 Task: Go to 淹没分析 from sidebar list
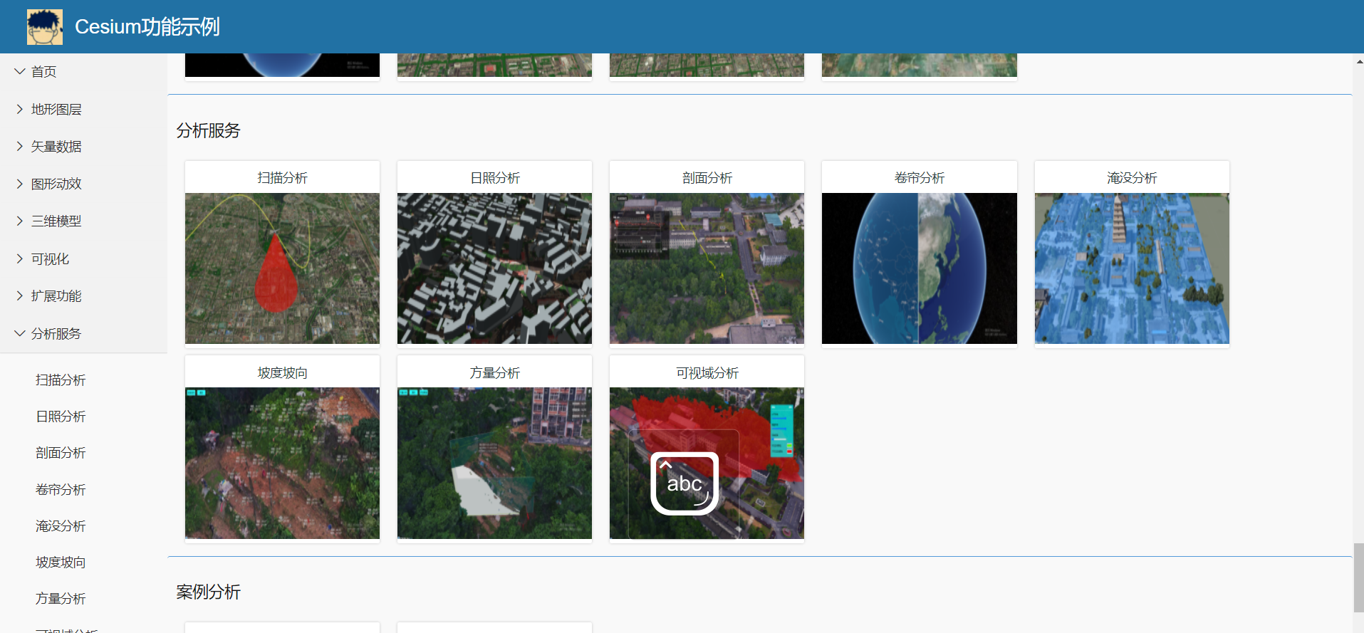point(61,526)
